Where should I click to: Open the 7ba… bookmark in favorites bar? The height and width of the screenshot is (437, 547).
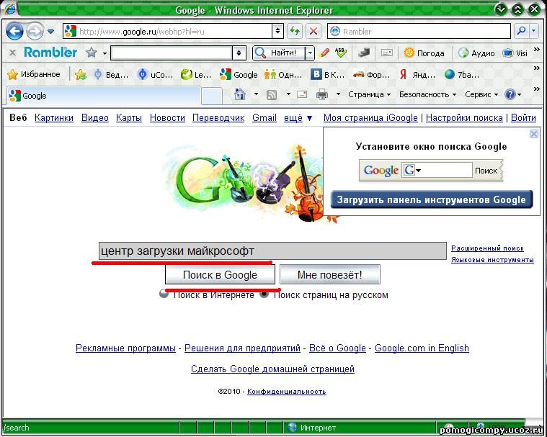462,75
